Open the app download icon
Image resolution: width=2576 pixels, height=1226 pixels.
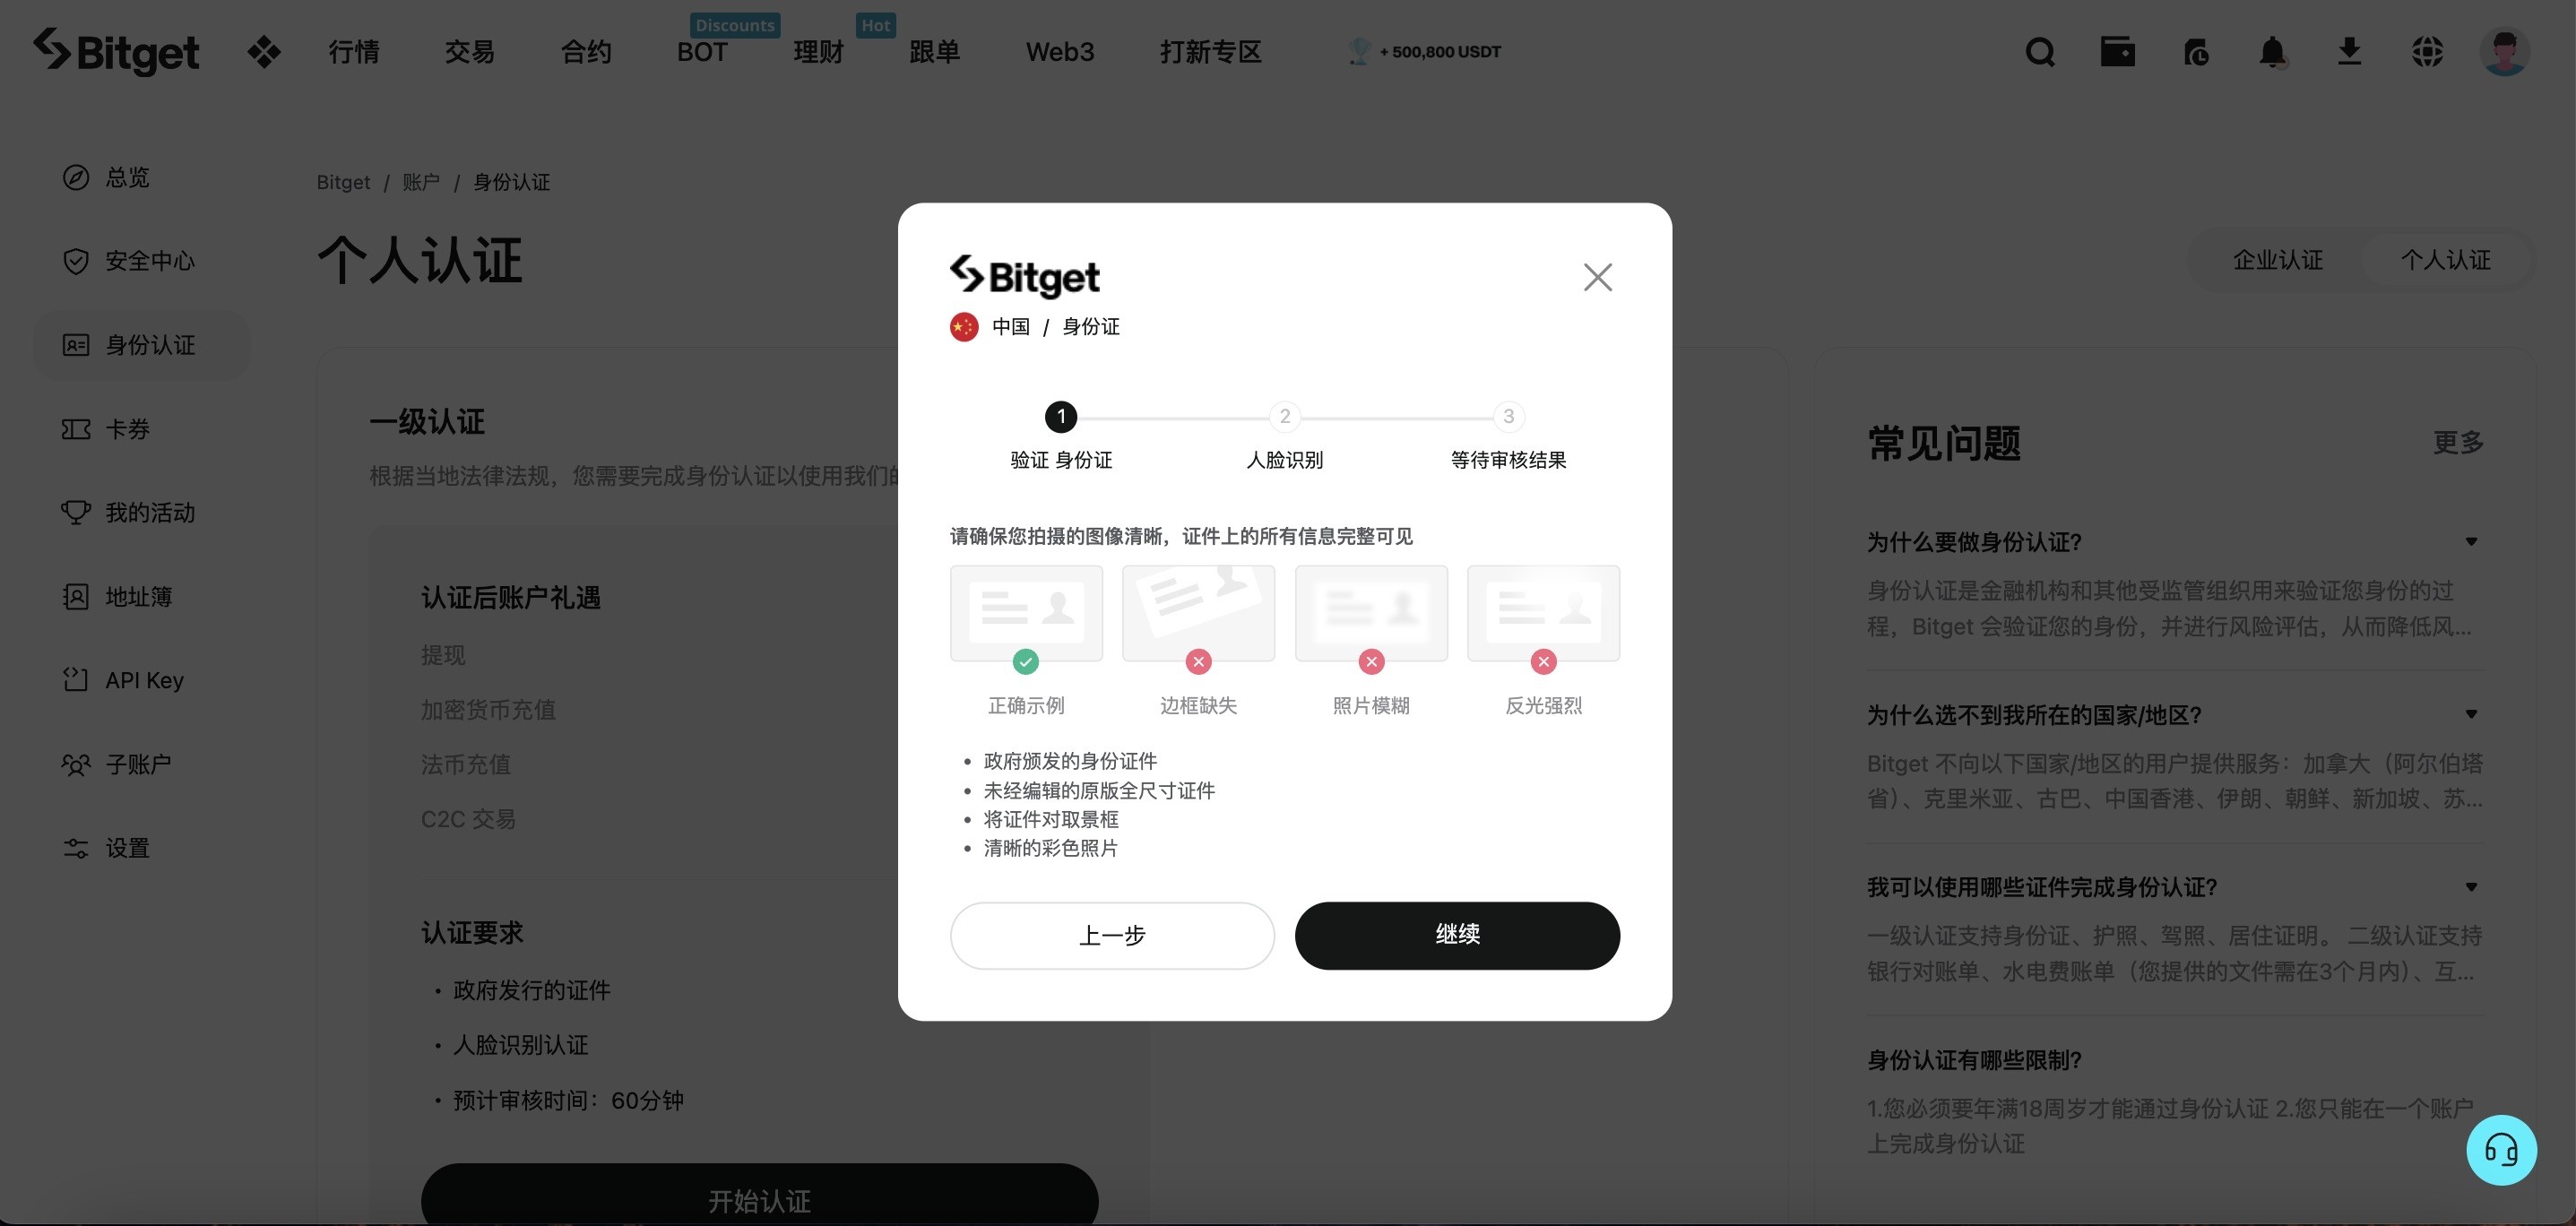click(x=2350, y=52)
